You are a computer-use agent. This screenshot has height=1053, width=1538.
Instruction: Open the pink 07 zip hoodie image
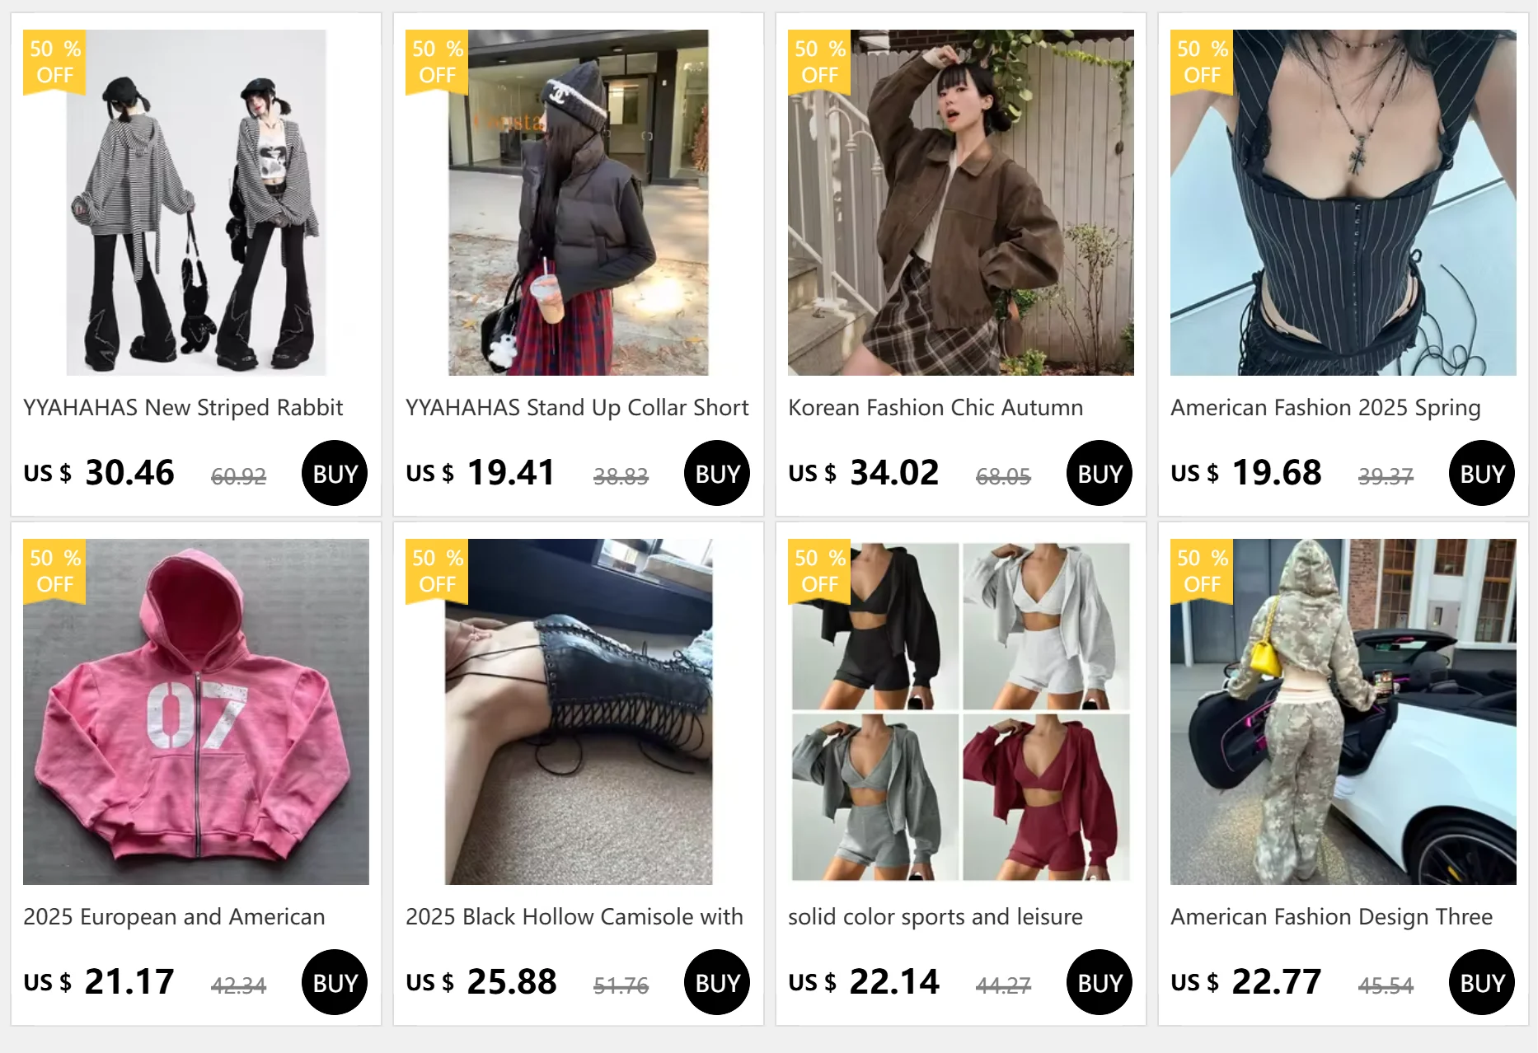point(196,712)
